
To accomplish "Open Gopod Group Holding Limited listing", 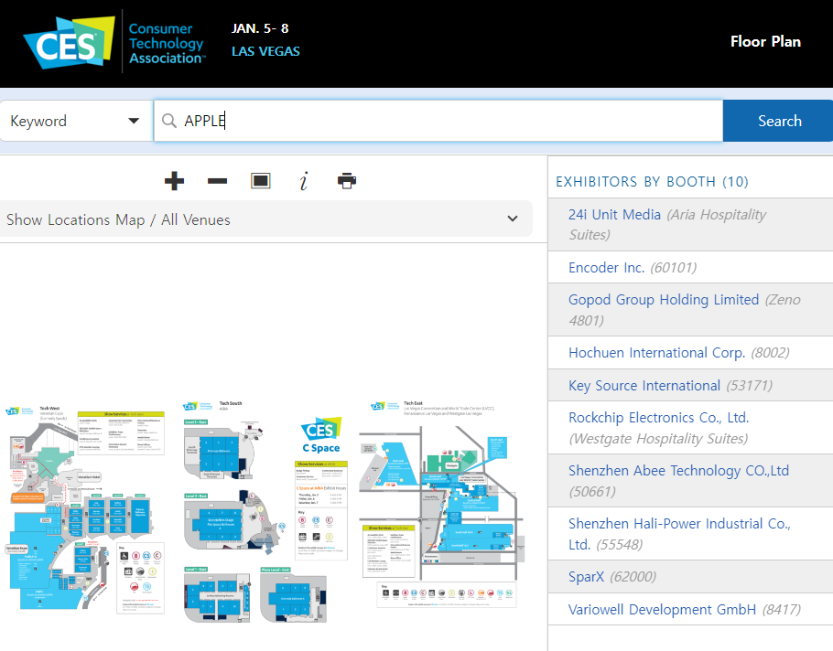I will (664, 300).
